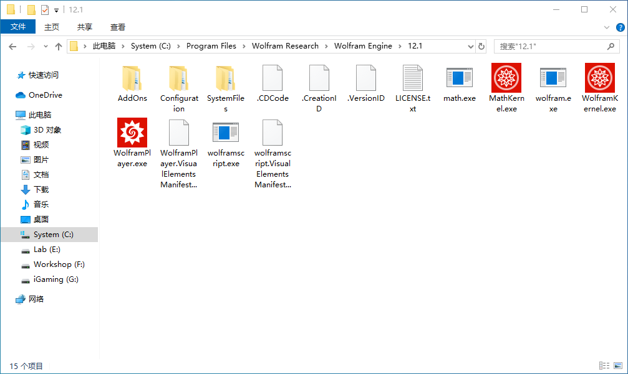Select wolframscript.exe
Screen dimensions: 628x374
[x=225, y=134]
